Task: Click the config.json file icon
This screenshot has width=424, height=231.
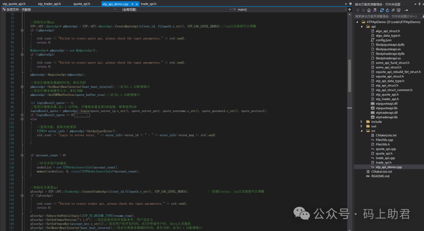Action: [x=373, y=40]
